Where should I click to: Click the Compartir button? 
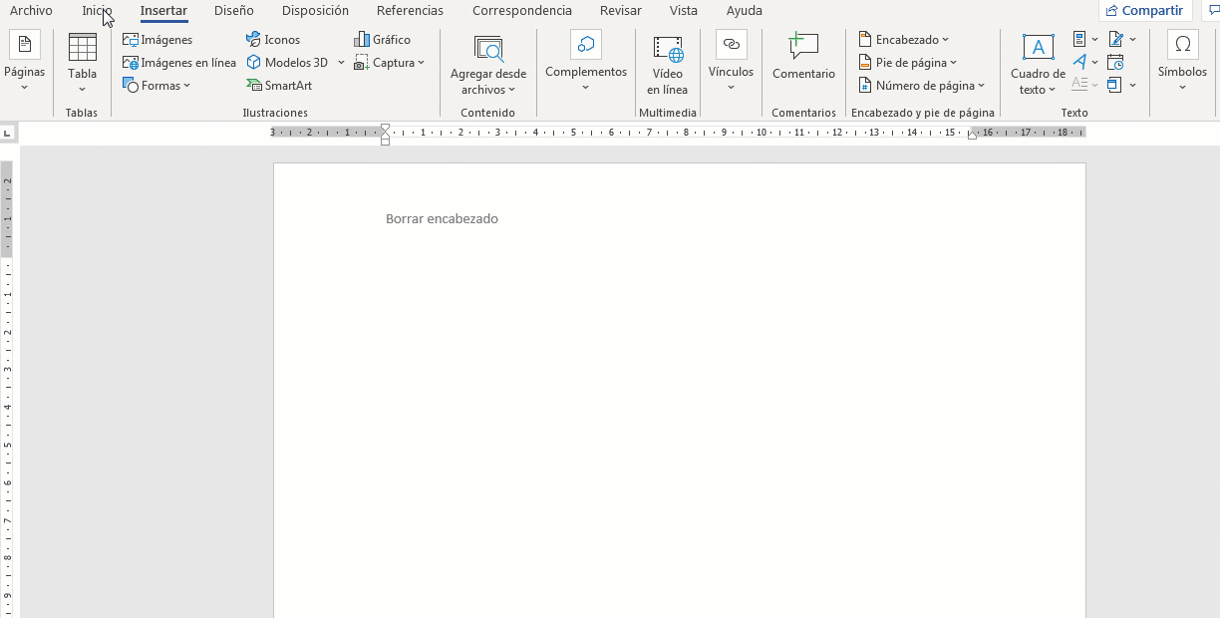click(1144, 10)
